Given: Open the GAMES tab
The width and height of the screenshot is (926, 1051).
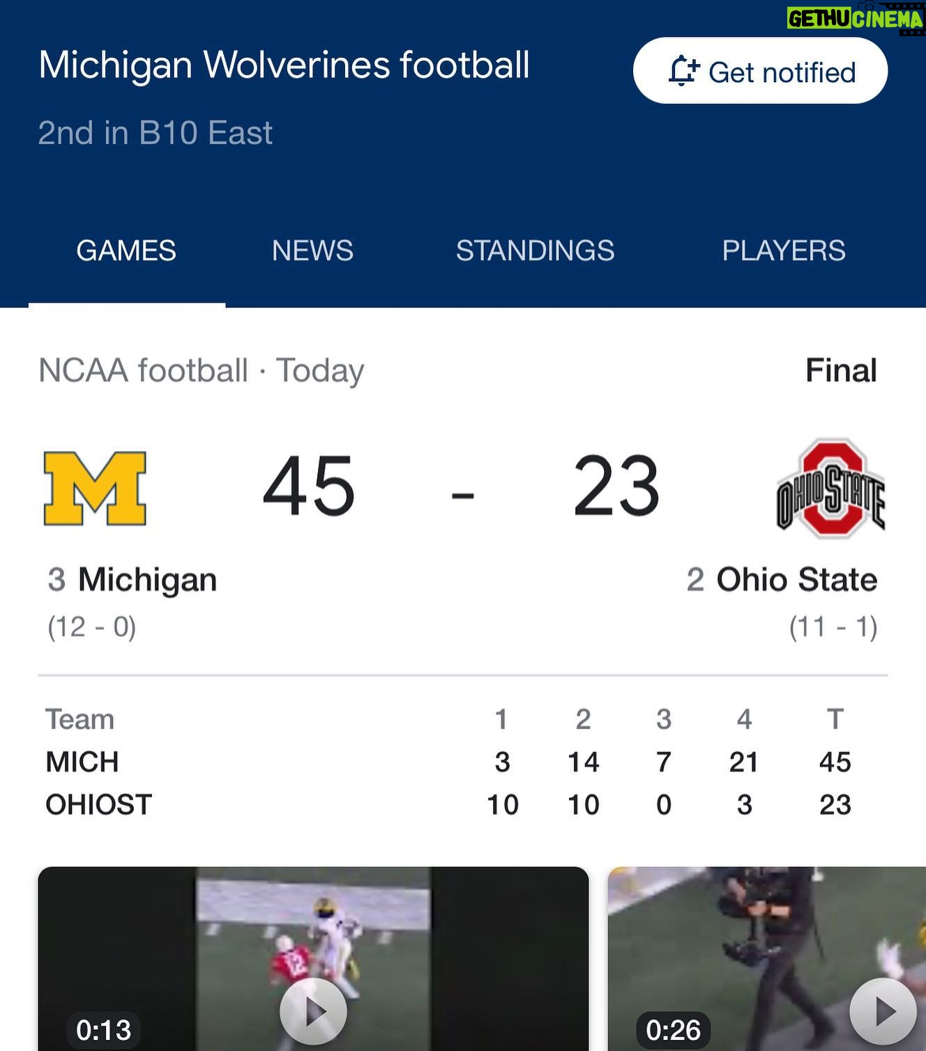Looking at the screenshot, I should [126, 250].
